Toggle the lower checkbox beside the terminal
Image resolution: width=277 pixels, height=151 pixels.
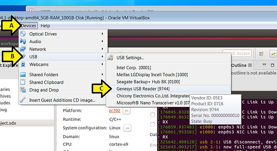point(153,124)
